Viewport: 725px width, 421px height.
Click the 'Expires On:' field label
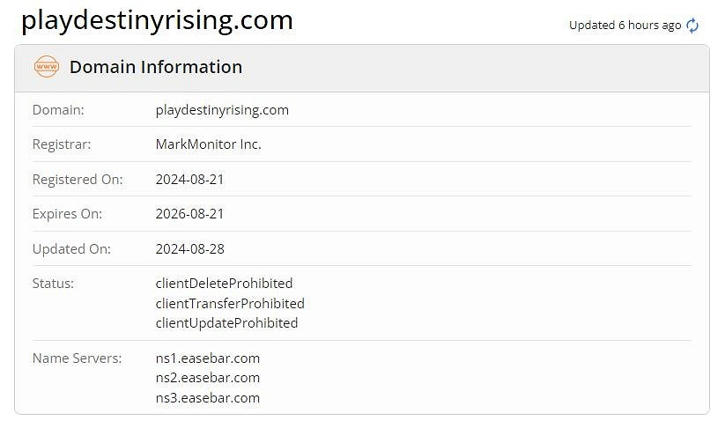click(x=67, y=214)
